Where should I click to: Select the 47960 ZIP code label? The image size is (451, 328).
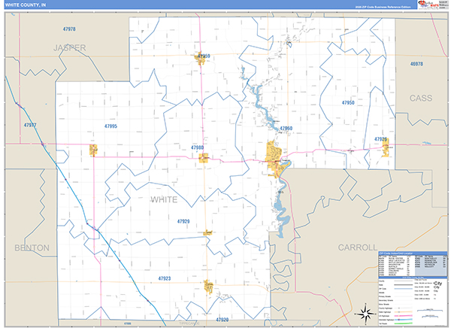[x=286, y=129]
